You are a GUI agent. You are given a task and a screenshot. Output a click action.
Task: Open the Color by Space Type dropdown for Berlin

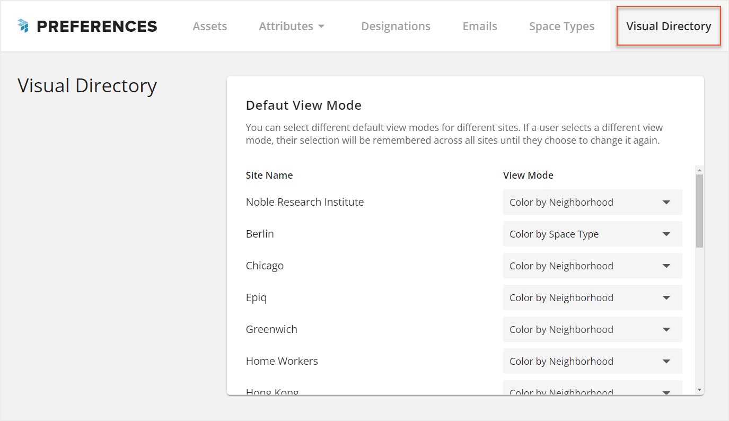[592, 234]
